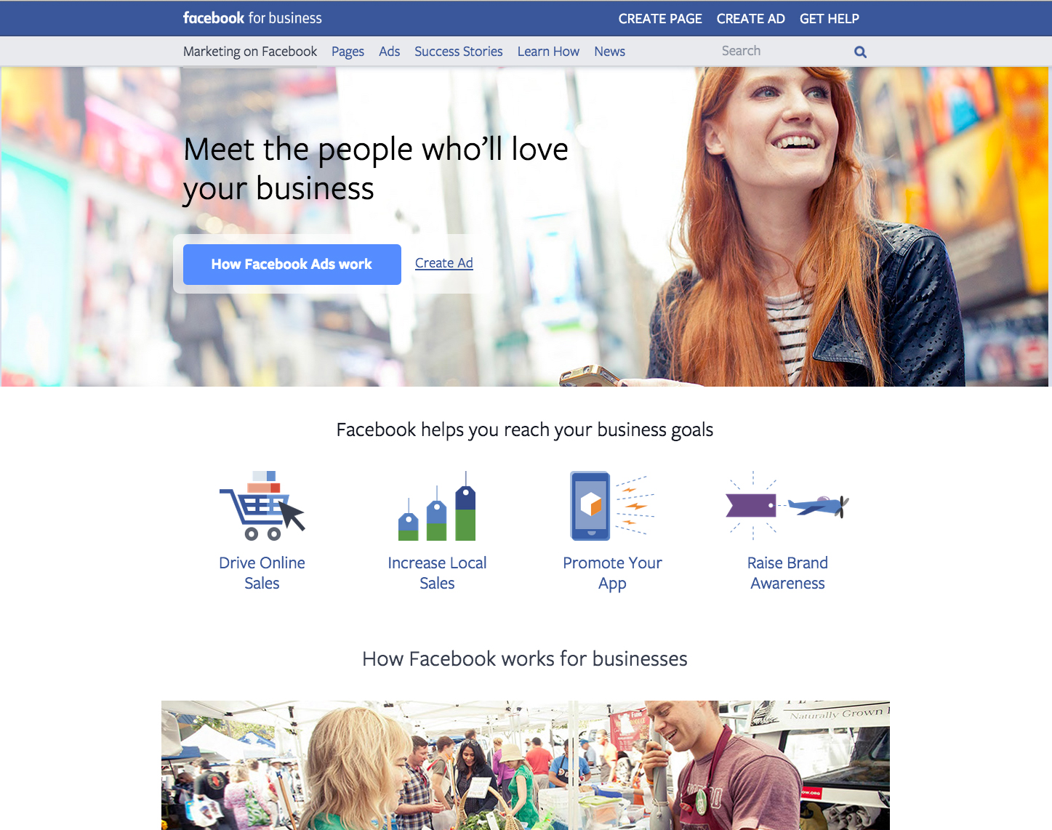Viewport: 1052px width, 830px height.
Task: Click the facebook for business logo
Action: pos(252,18)
